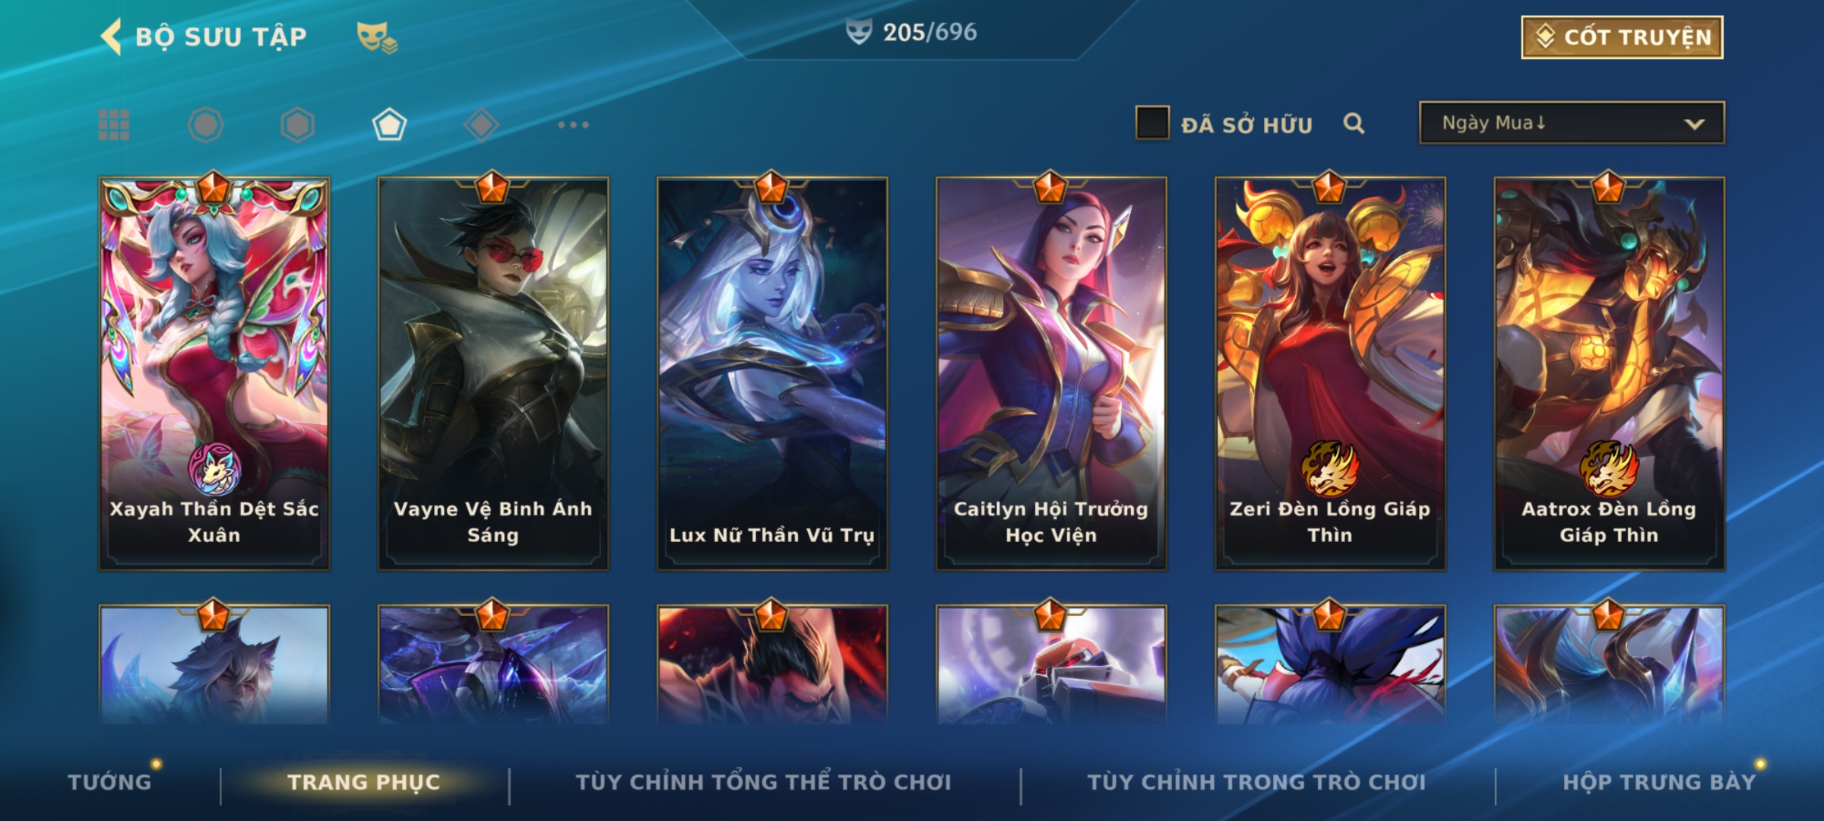This screenshot has width=1824, height=821.
Task: Open Tùy Chỉnh Trong Trò Chơi tab
Action: coord(1256,781)
